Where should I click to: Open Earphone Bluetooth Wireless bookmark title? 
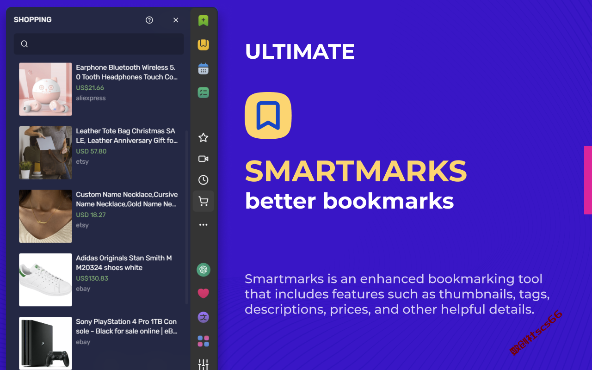(127, 72)
